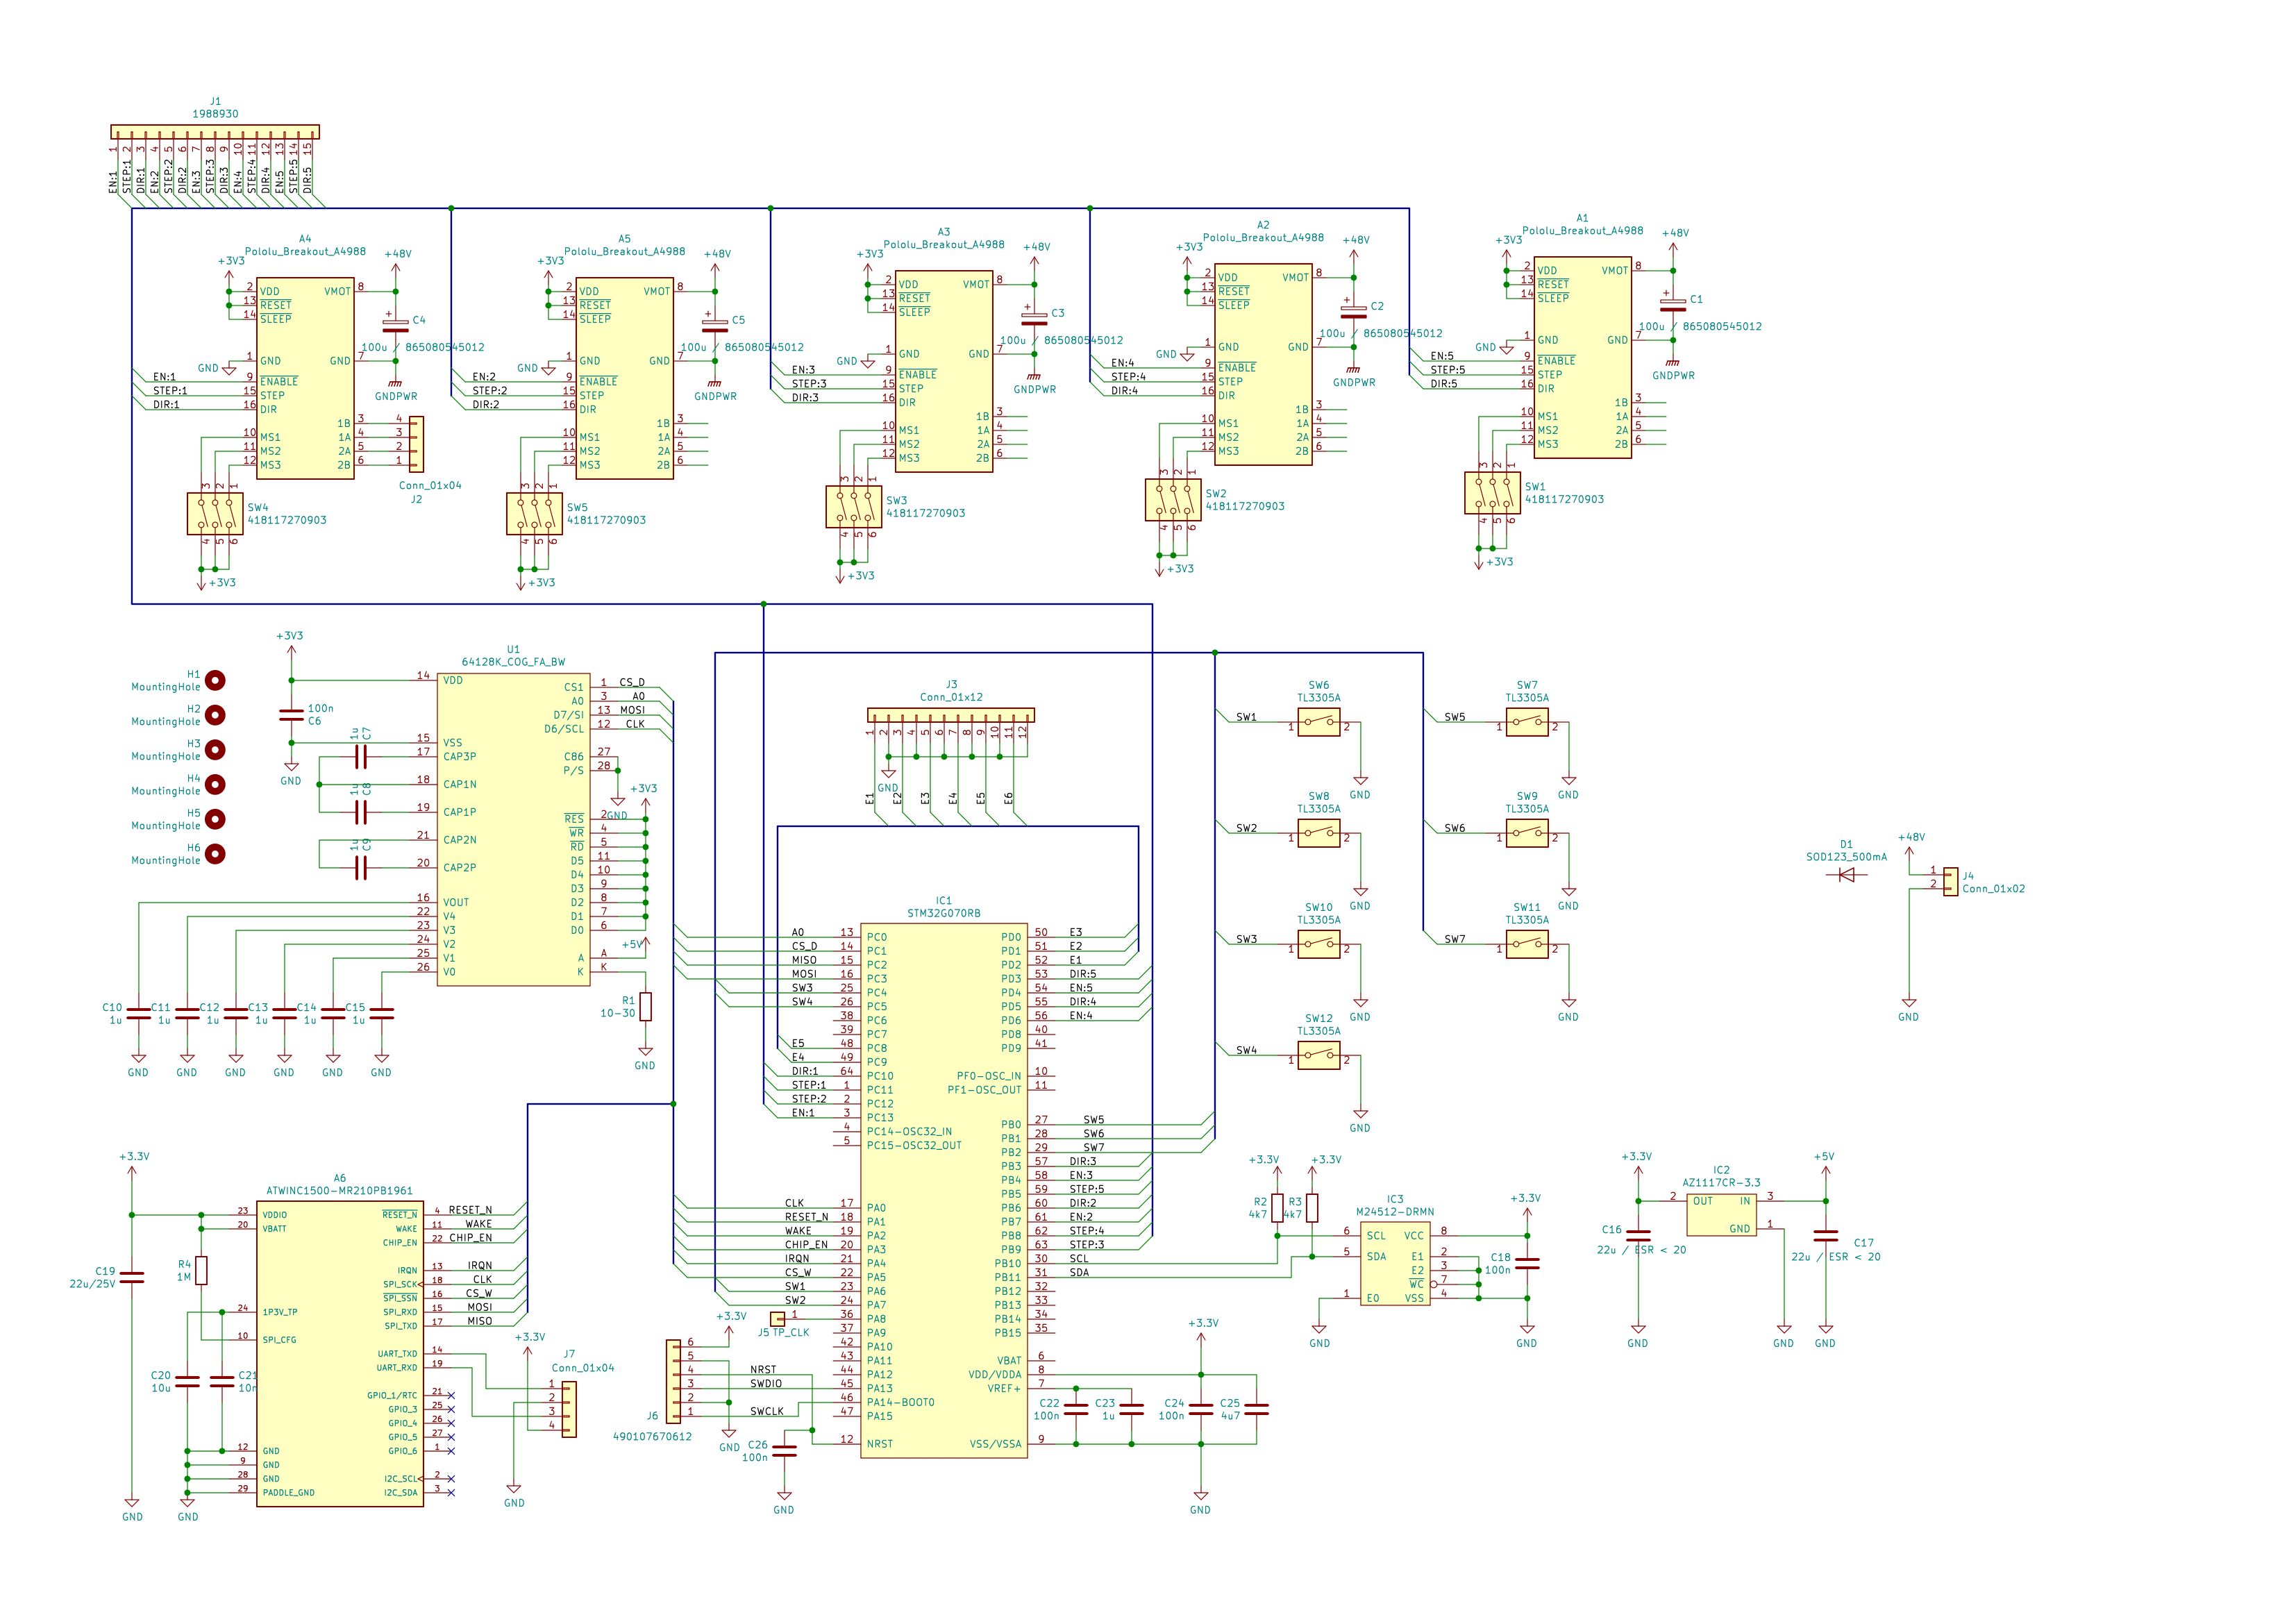This screenshot has height=1624, width=2296.
Task: Select the IC1 STM32G070RB microcontroller block
Action: click(x=944, y=1189)
